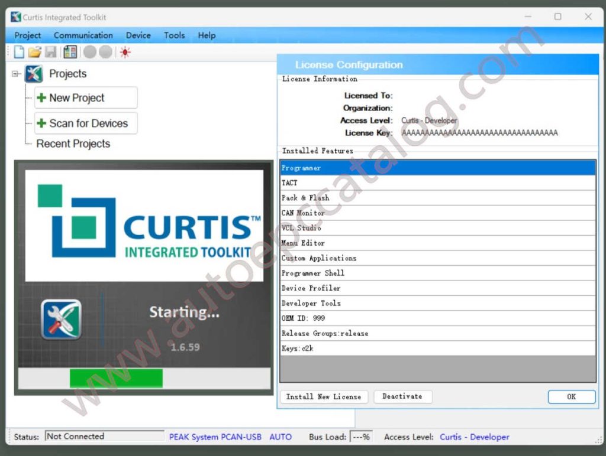Screen dimensions: 606x456
Task: Click the PEAK System PCAN-USB link
Action: (215, 437)
